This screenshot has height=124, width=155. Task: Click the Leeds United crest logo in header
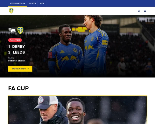pos(11,11)
